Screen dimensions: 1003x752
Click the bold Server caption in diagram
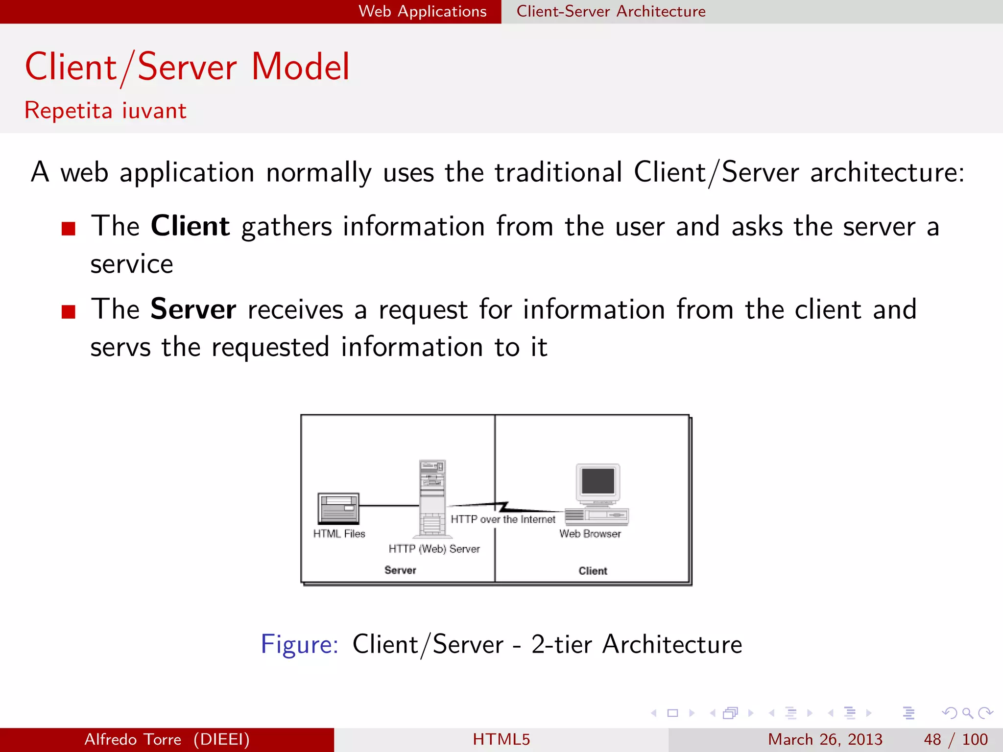pyautogui.click(x=400, y=570)
